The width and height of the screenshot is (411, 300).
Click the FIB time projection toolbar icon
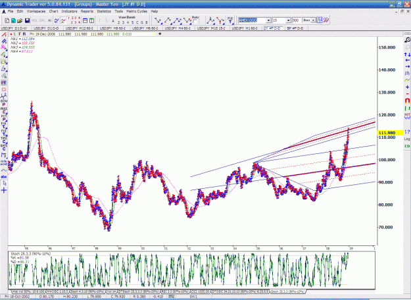click(x=230, y=20)
